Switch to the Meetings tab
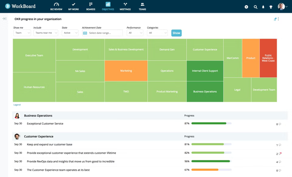The height and width of the screenshot is (177, 292). 125,6
